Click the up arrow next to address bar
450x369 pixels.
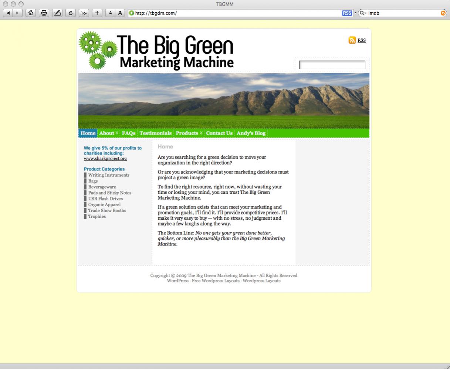356,13
